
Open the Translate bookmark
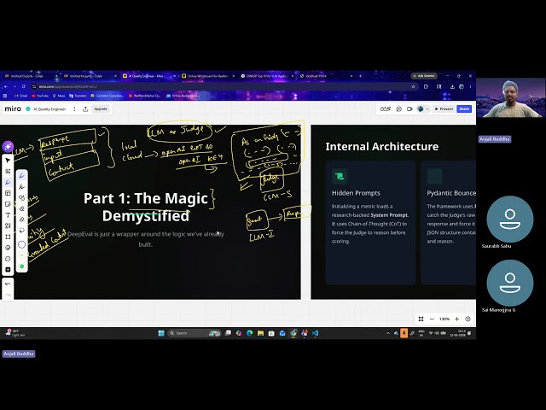pyautogui.click(x=78, y=96)
